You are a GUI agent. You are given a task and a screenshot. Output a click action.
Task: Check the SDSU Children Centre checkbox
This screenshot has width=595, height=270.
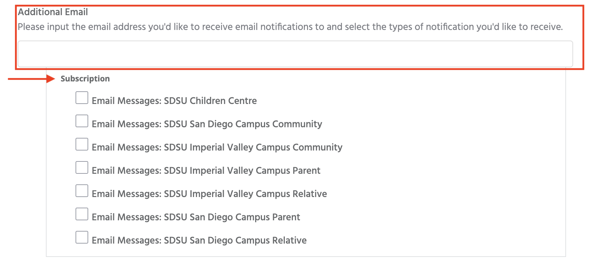[x=82, y=98]
